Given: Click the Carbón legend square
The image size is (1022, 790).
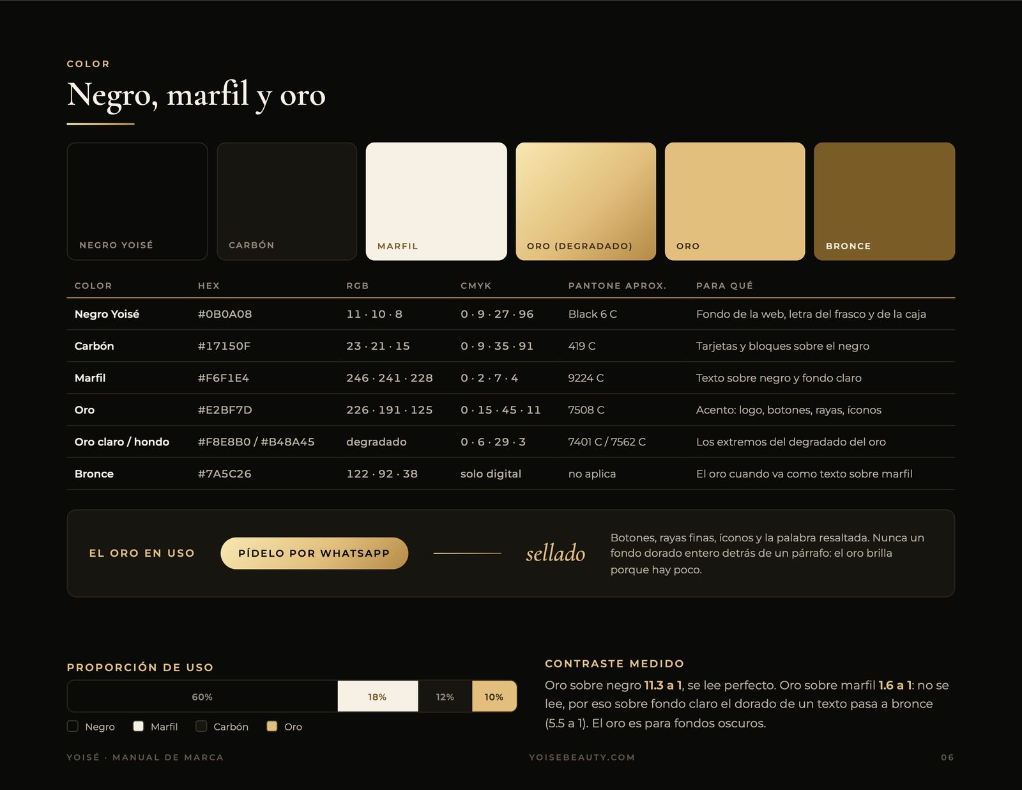Looking at the screenshot, I should point(201,726).
